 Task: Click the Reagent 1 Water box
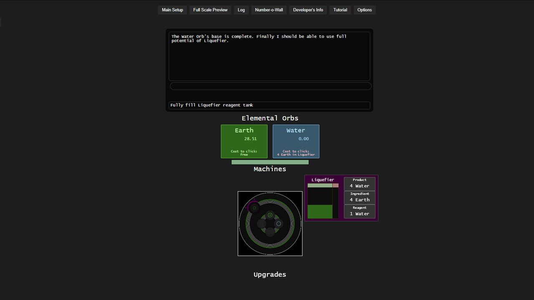click(x=359, y=211)
